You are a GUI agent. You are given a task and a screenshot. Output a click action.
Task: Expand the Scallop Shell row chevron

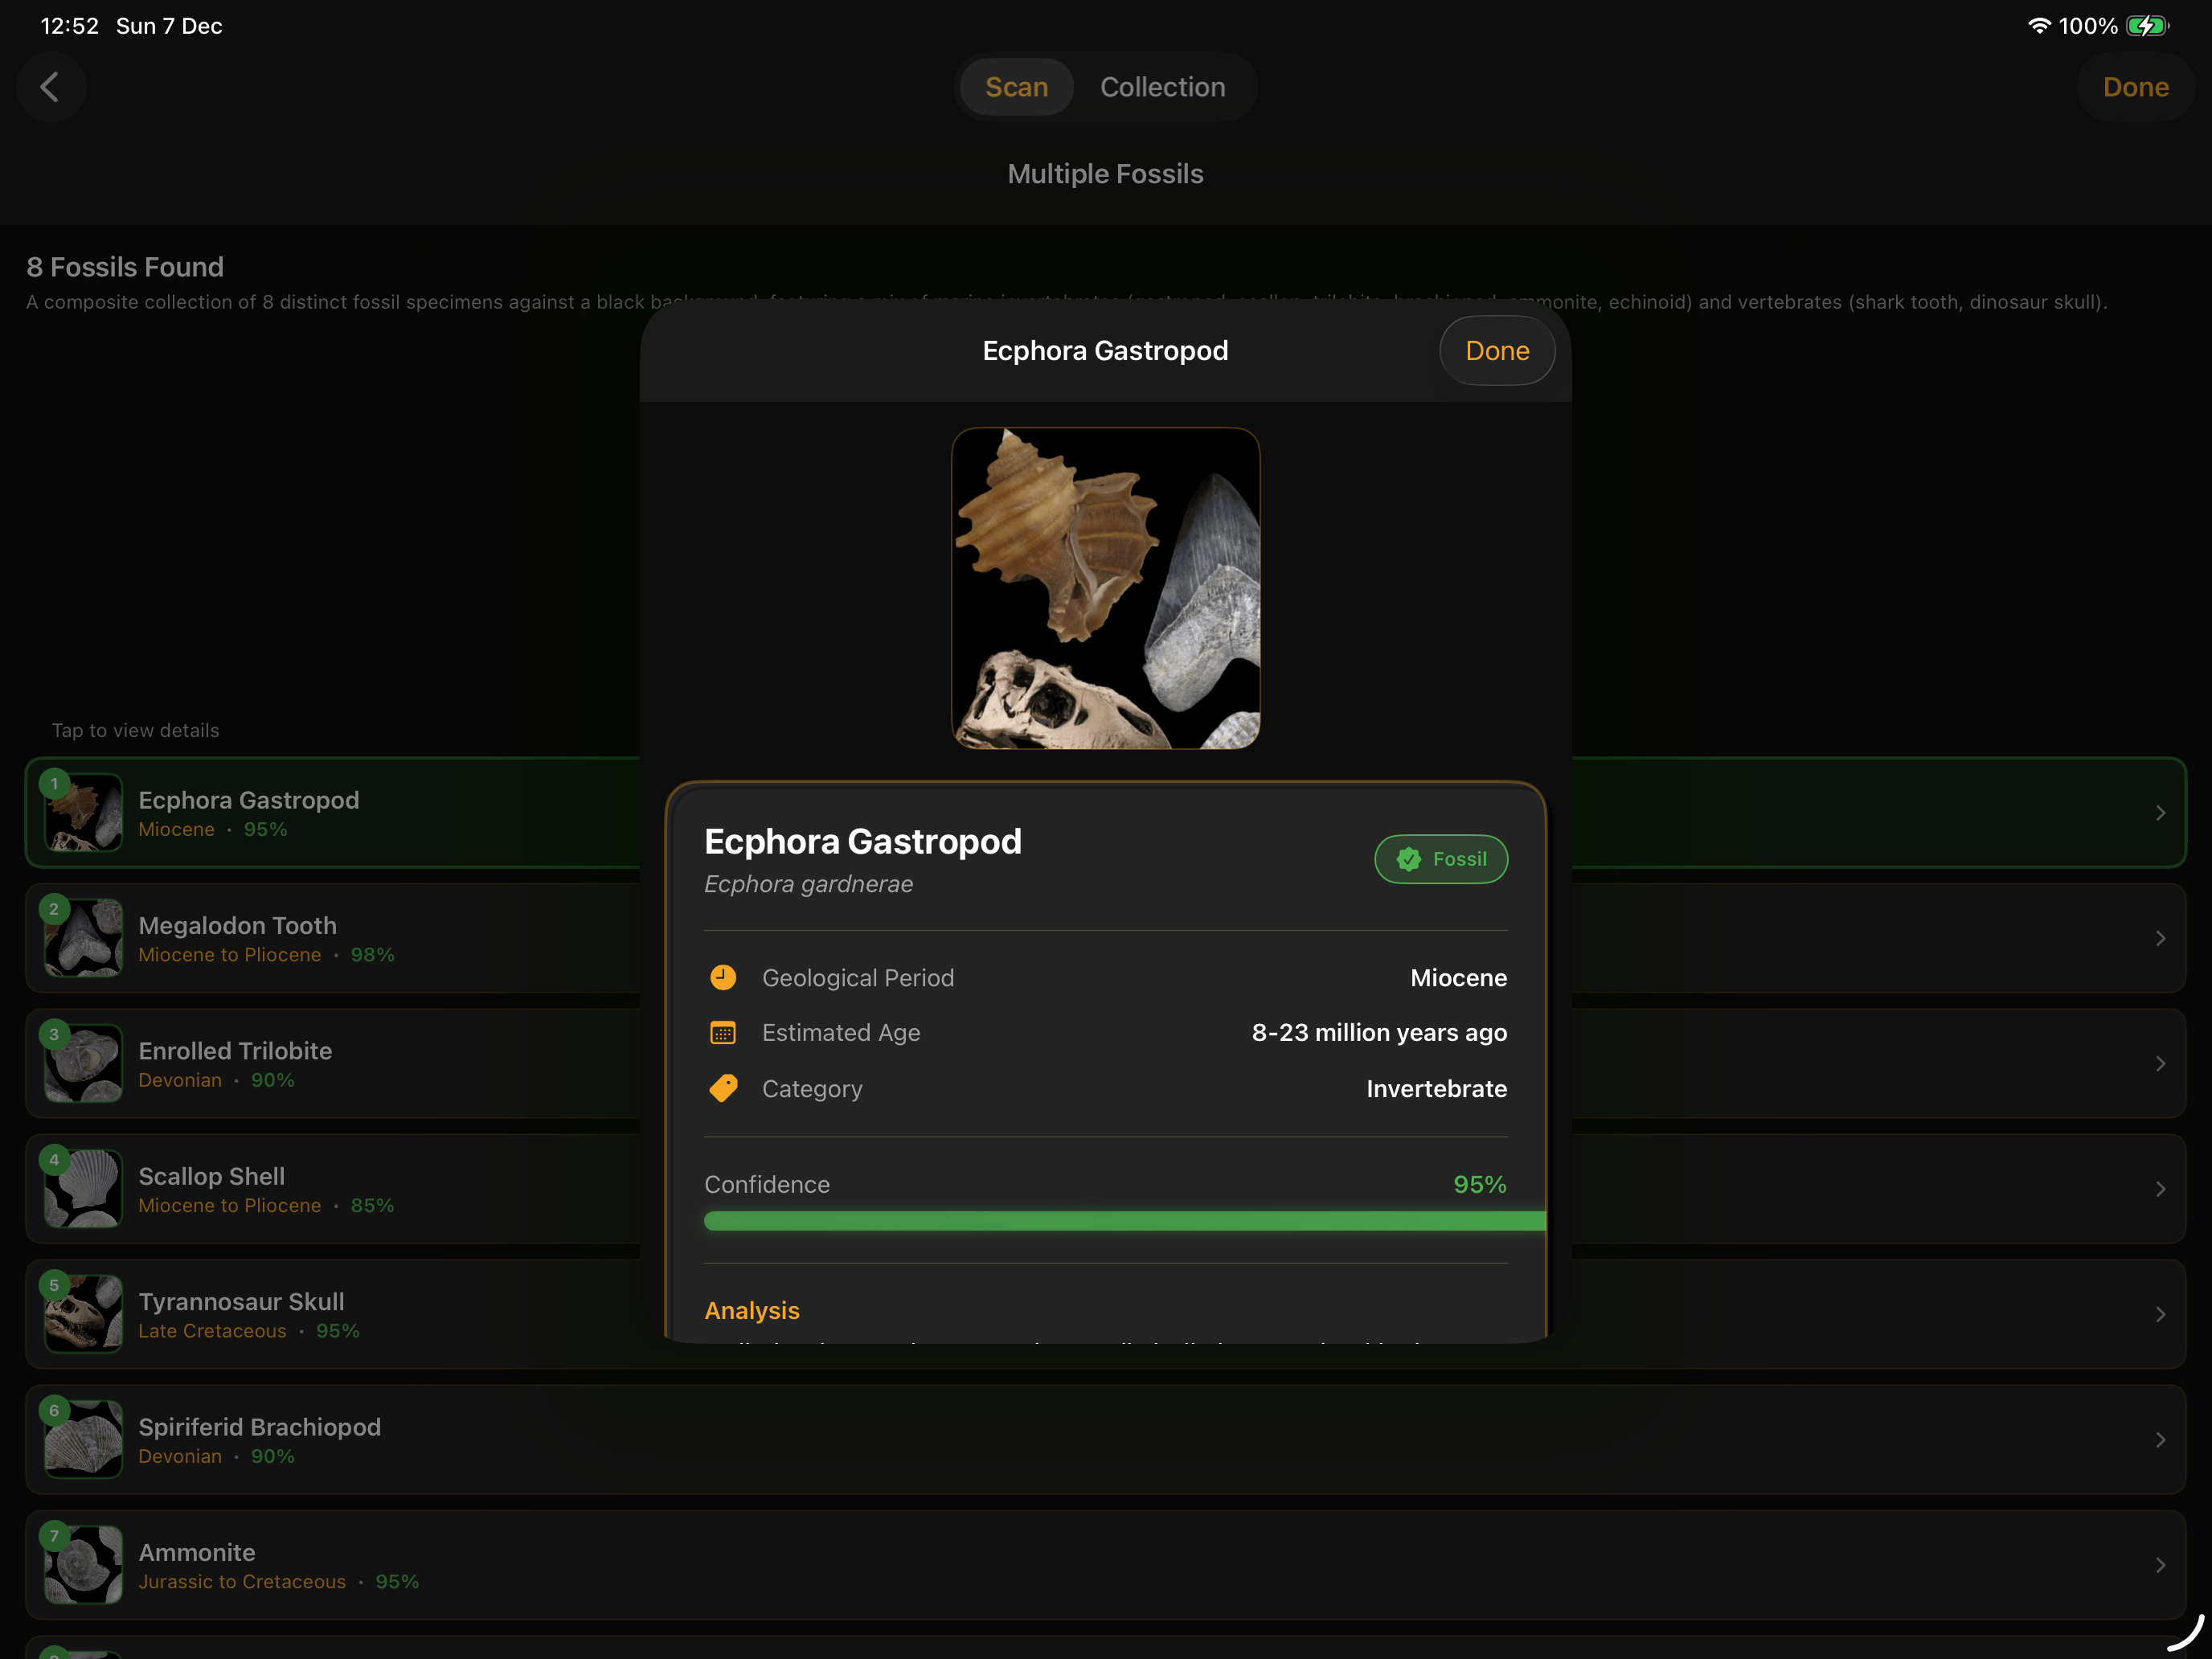click(x=2160, y=1189)
